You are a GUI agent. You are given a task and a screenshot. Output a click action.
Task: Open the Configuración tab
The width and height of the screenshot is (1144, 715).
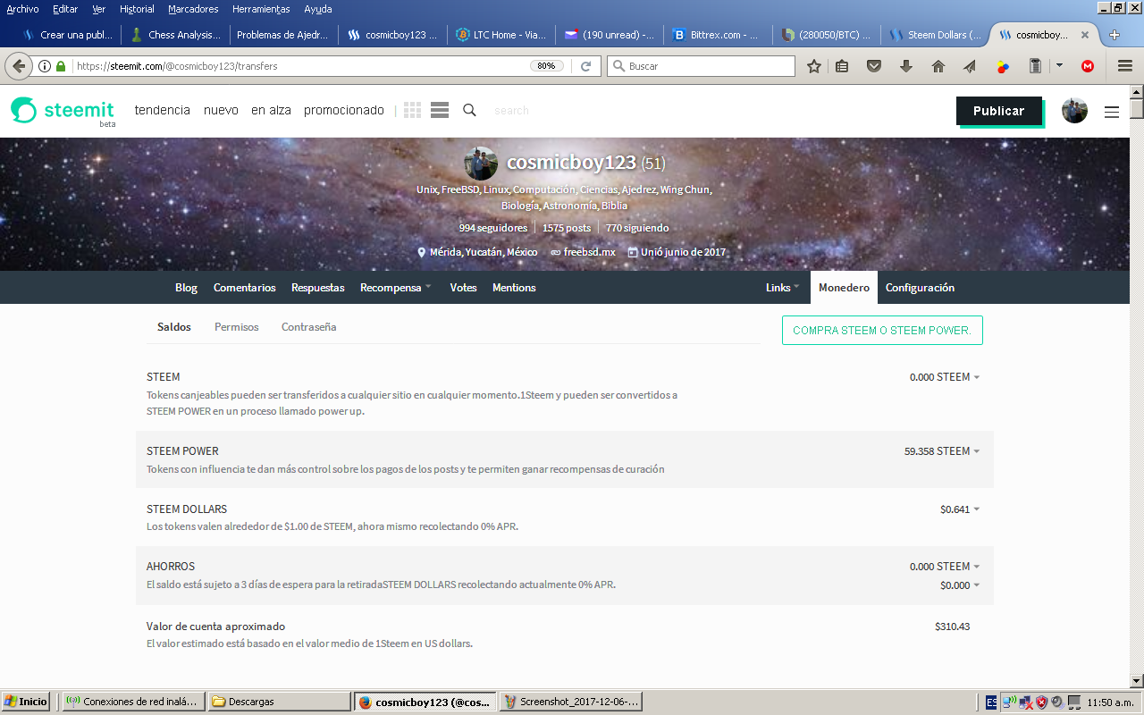(920, 288)
